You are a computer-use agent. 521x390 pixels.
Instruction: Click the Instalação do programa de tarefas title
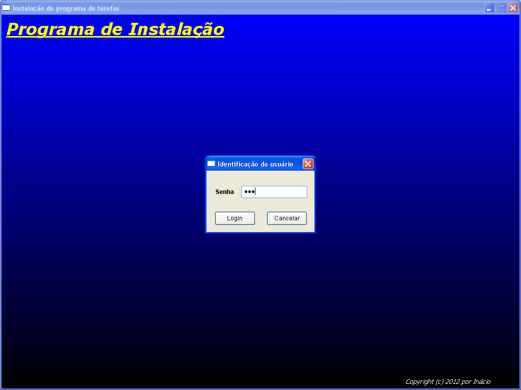[x=66, y=8]
